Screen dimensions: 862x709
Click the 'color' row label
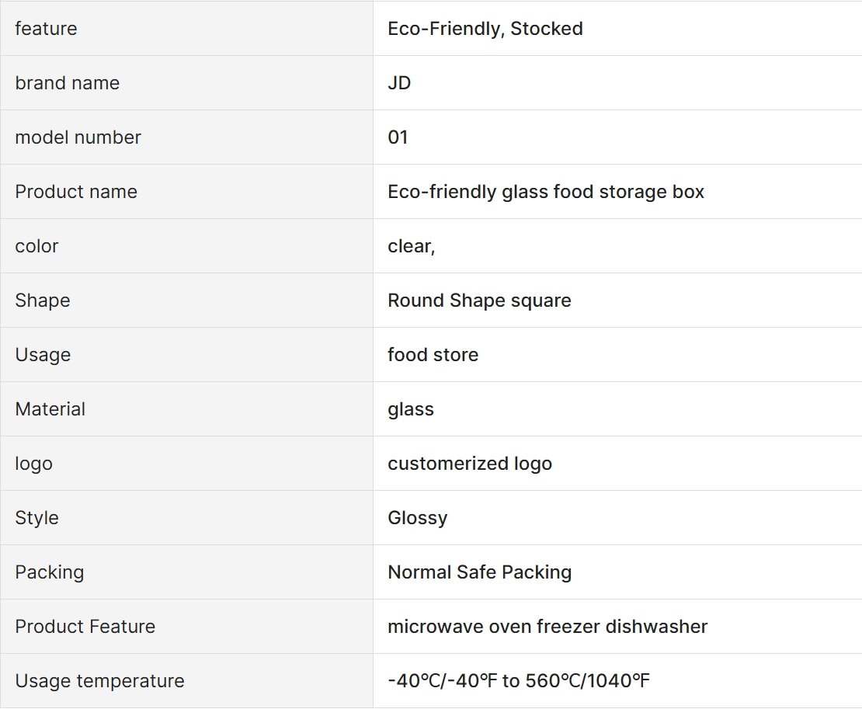[36, 246]
